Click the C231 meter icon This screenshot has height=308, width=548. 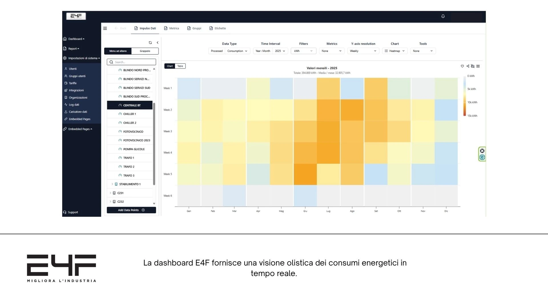click(114, 193)
